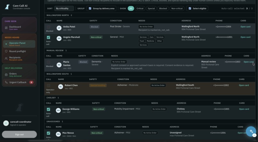Screen dimensions: 258x142
Task: Open card for Anika Patel
Action: 245,27
